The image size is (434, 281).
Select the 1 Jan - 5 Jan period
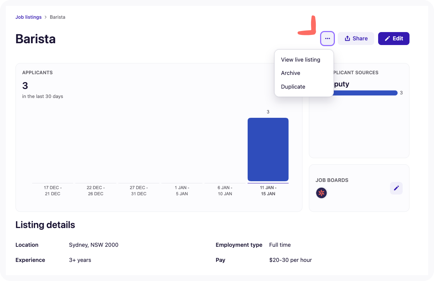182,191
